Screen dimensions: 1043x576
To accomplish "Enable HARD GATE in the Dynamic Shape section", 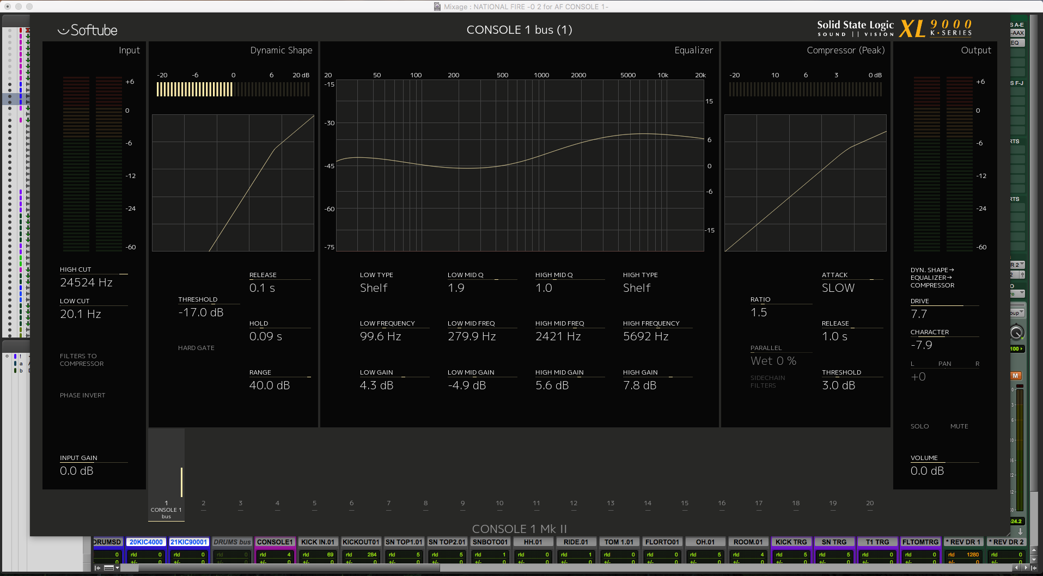I will click(196, 348).
